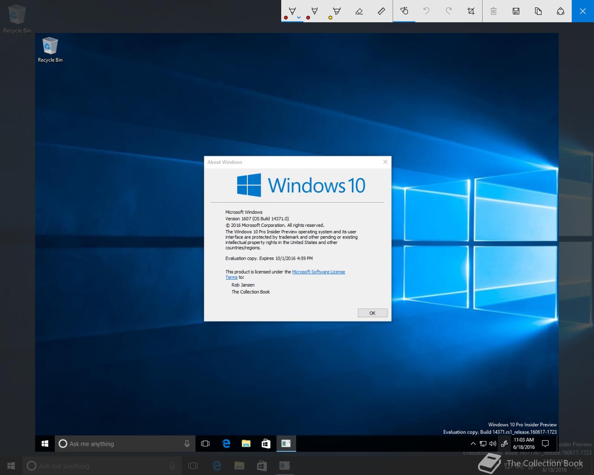The width and height of the screenshot is (594, 475).
Task: Save the sketch with floppy icon
Action: click(516, 11)
